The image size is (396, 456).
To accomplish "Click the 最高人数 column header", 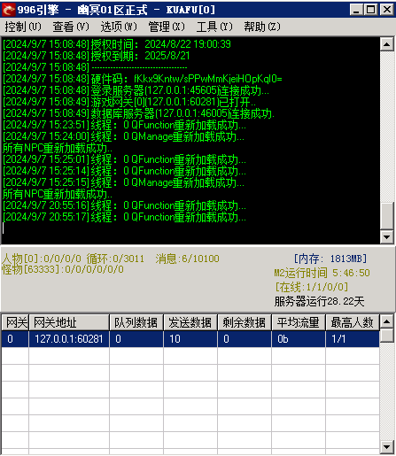I will pyautogui.click(x=353, y=322).
